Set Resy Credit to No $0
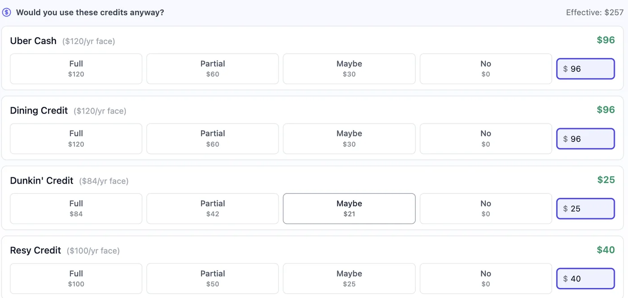Screen dimensions: 628x298 486,279
